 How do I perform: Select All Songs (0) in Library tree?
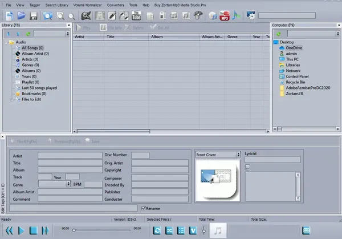(x=32, y=48)
